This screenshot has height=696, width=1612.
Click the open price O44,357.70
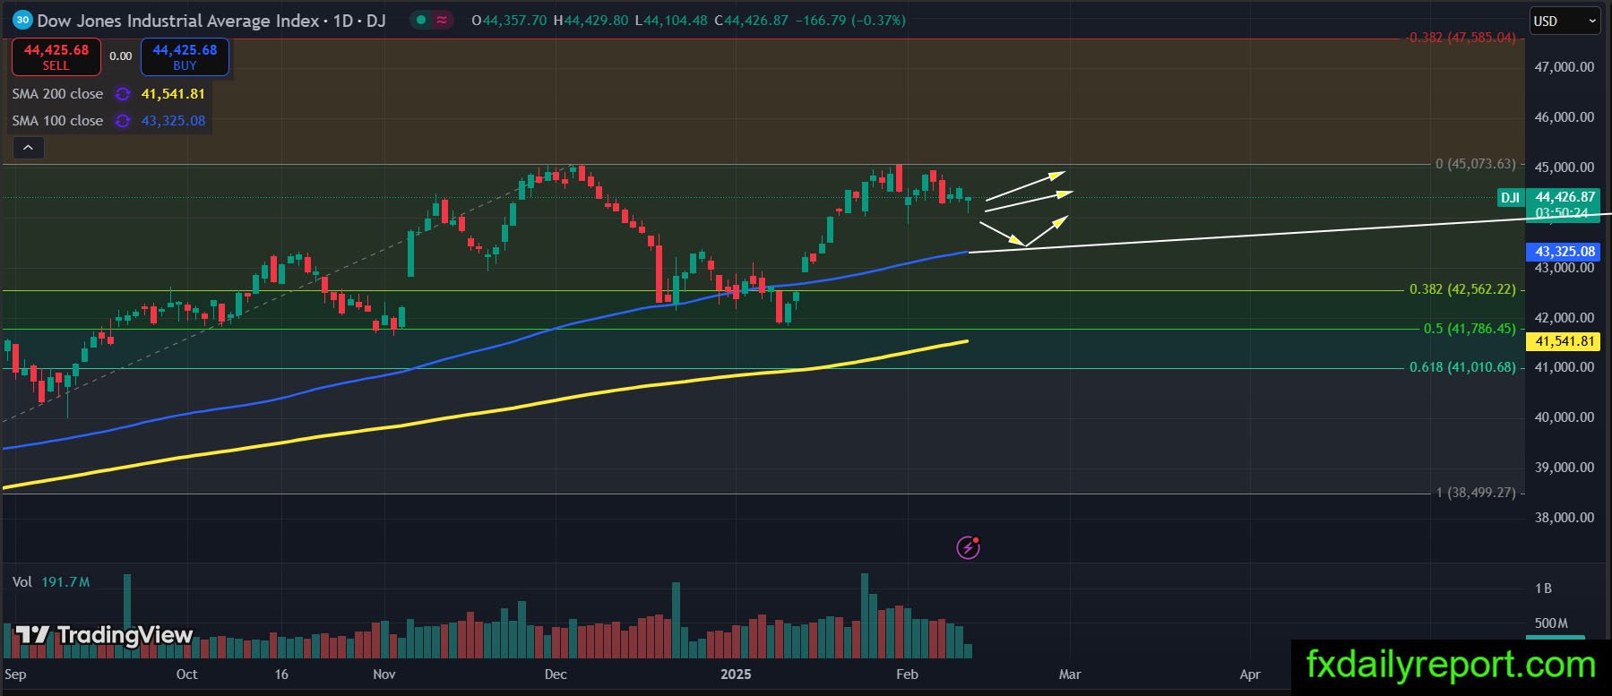point(509,21)
